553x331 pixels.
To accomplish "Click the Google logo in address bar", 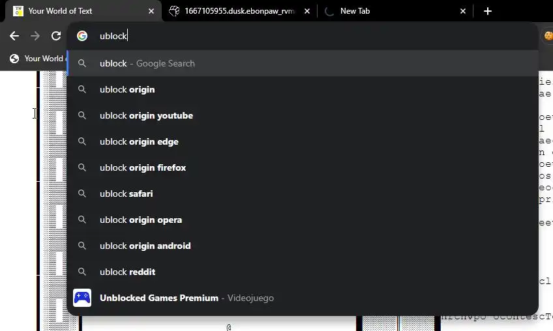I will [x=82, y=36].
